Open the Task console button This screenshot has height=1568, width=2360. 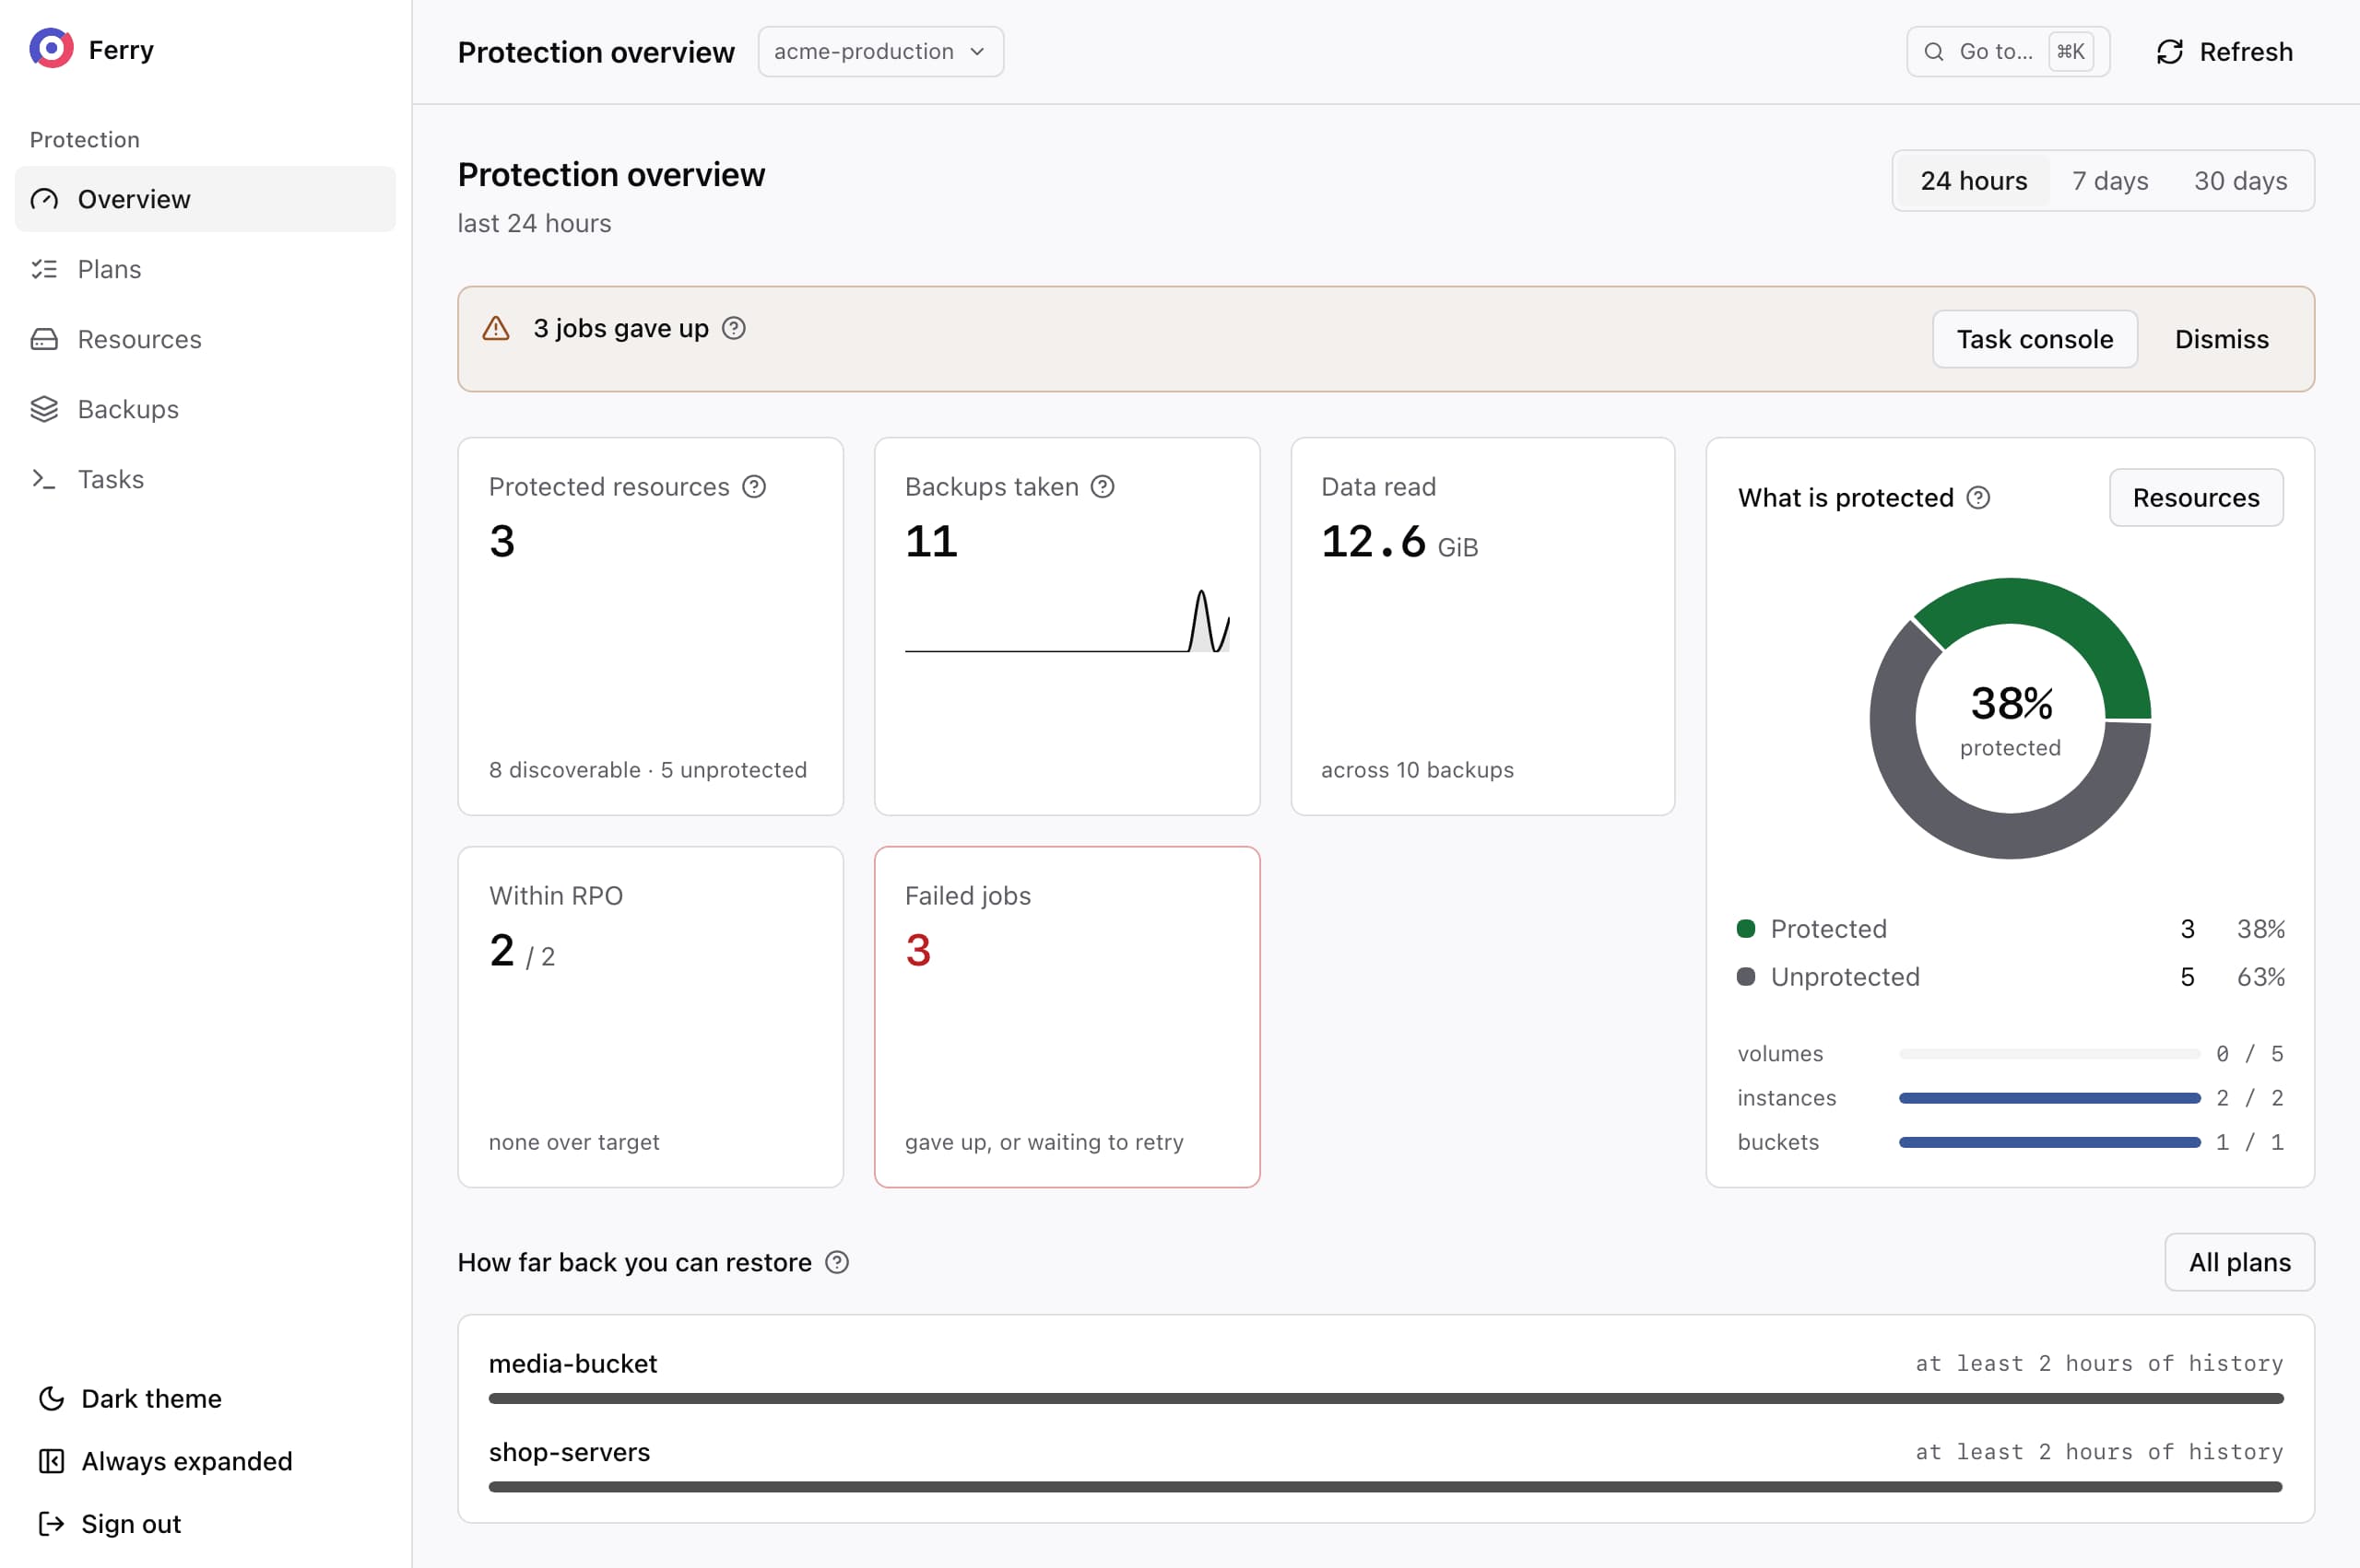click(2035, 339)
